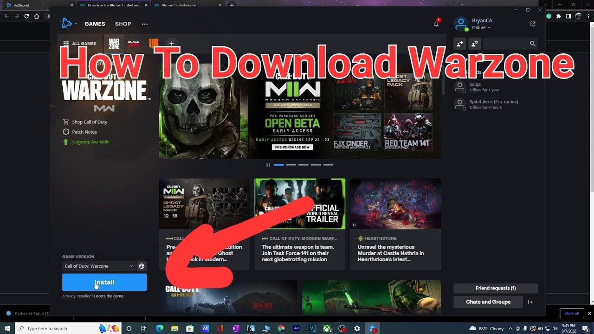594x334 pixels.
Task: Open the FJX Cinder weapon vault tile
Action: coord(357,132)
